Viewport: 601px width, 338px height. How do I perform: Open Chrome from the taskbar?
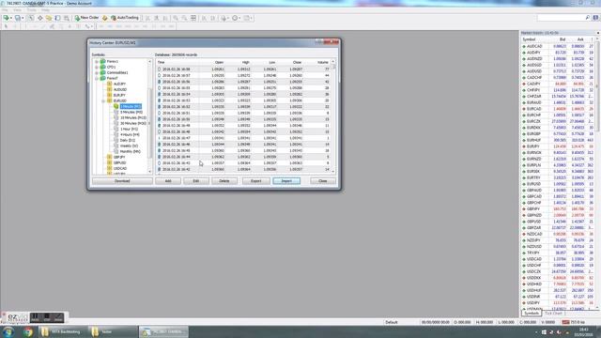click(x=28, y=331)
